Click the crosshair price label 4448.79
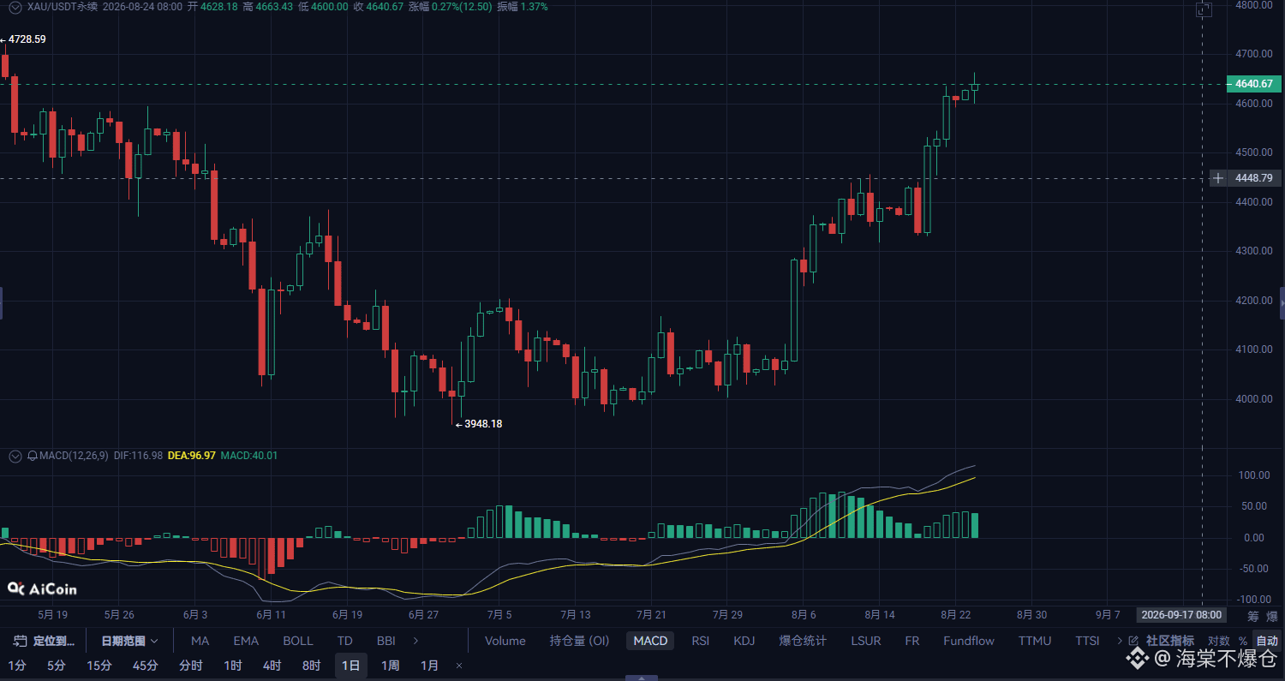 (1254, 178)
